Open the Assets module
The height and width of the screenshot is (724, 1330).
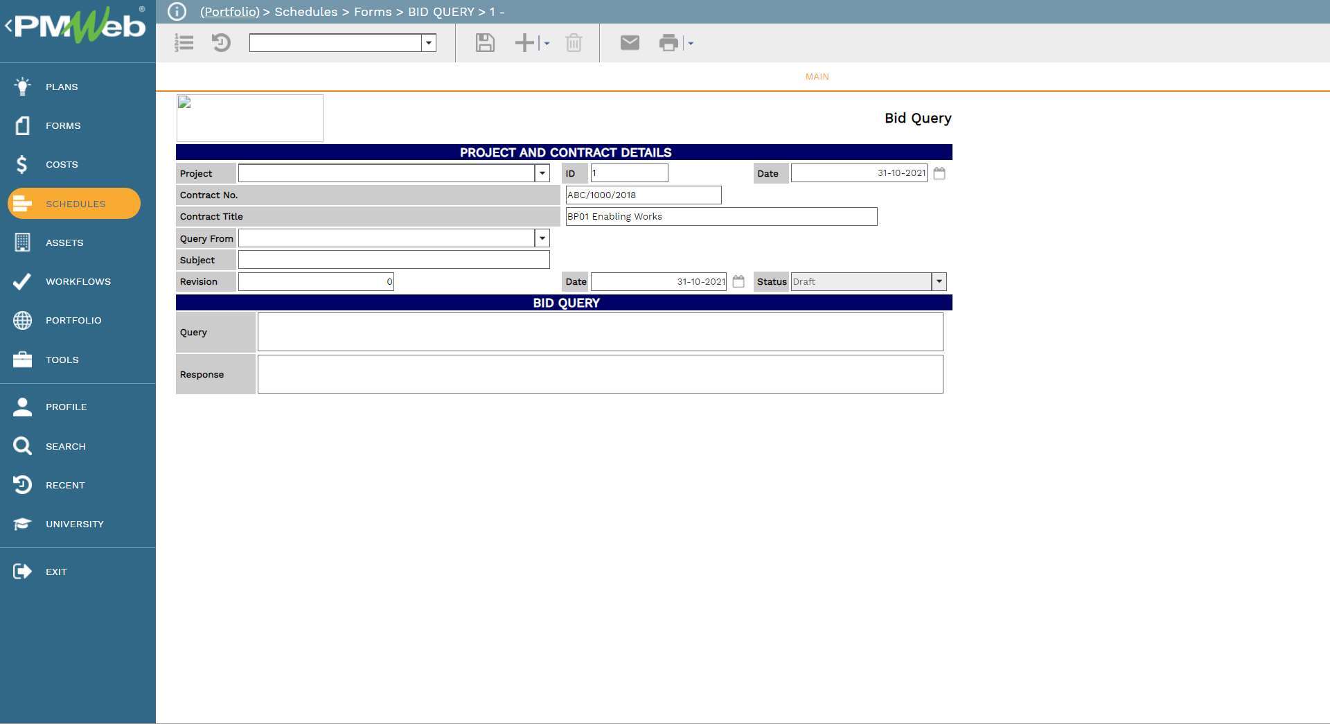pos(64,242)
